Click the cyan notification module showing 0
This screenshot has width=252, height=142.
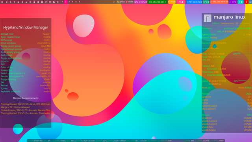click(241, 2)
